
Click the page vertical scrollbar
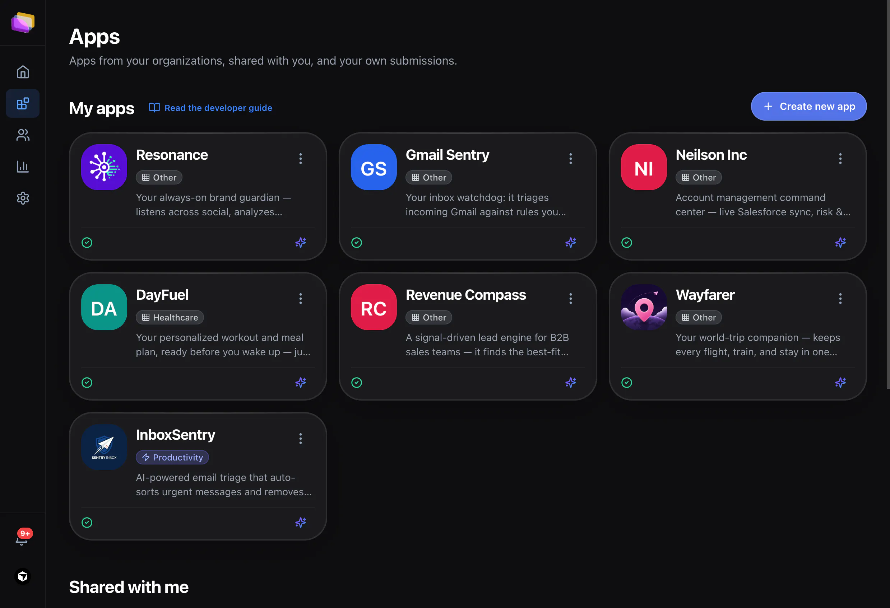[x=888, y=195]
